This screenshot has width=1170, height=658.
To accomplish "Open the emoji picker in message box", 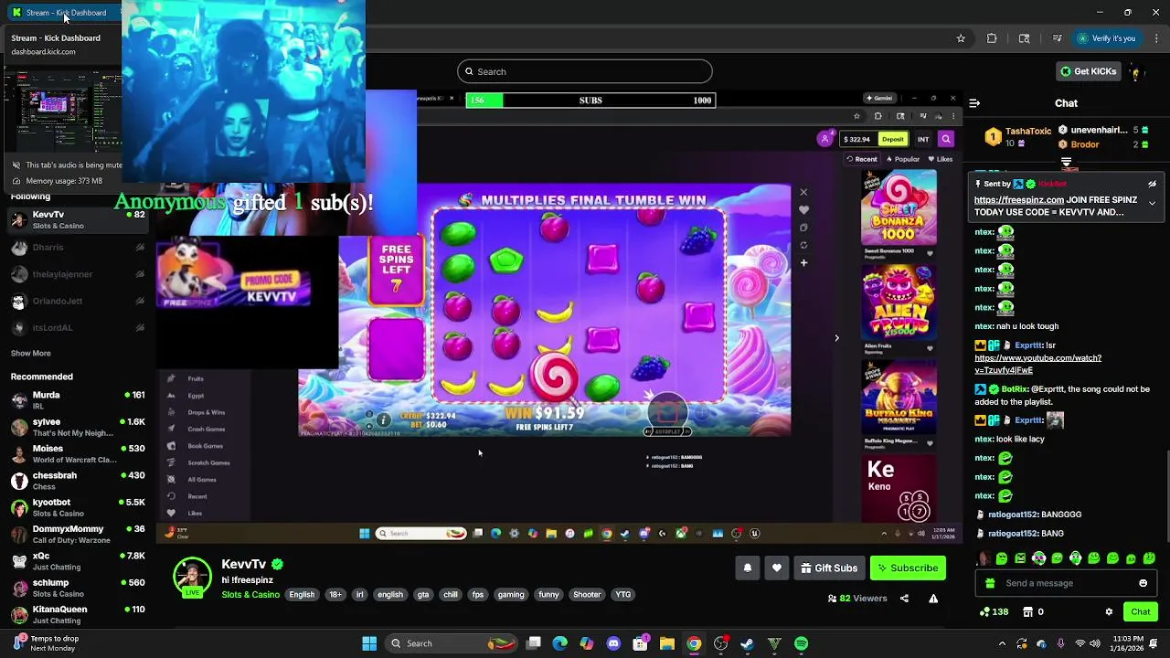I will click(1143, 583).
